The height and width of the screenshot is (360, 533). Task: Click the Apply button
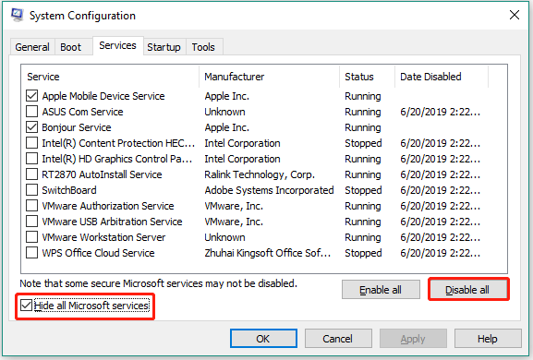coord(413,338)
